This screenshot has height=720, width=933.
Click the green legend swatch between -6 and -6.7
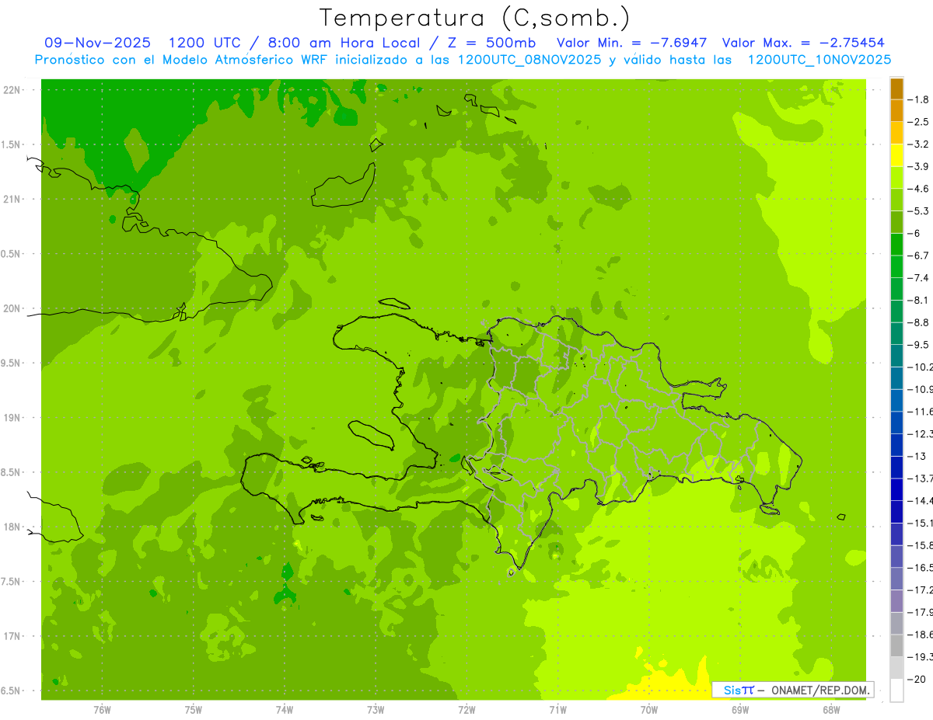(x=896, y=245)
